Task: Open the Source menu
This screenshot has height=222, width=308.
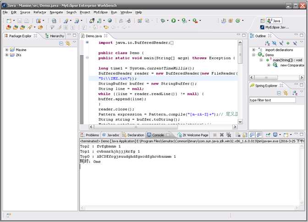Action: pyautogui.click(x=25, y=12)
